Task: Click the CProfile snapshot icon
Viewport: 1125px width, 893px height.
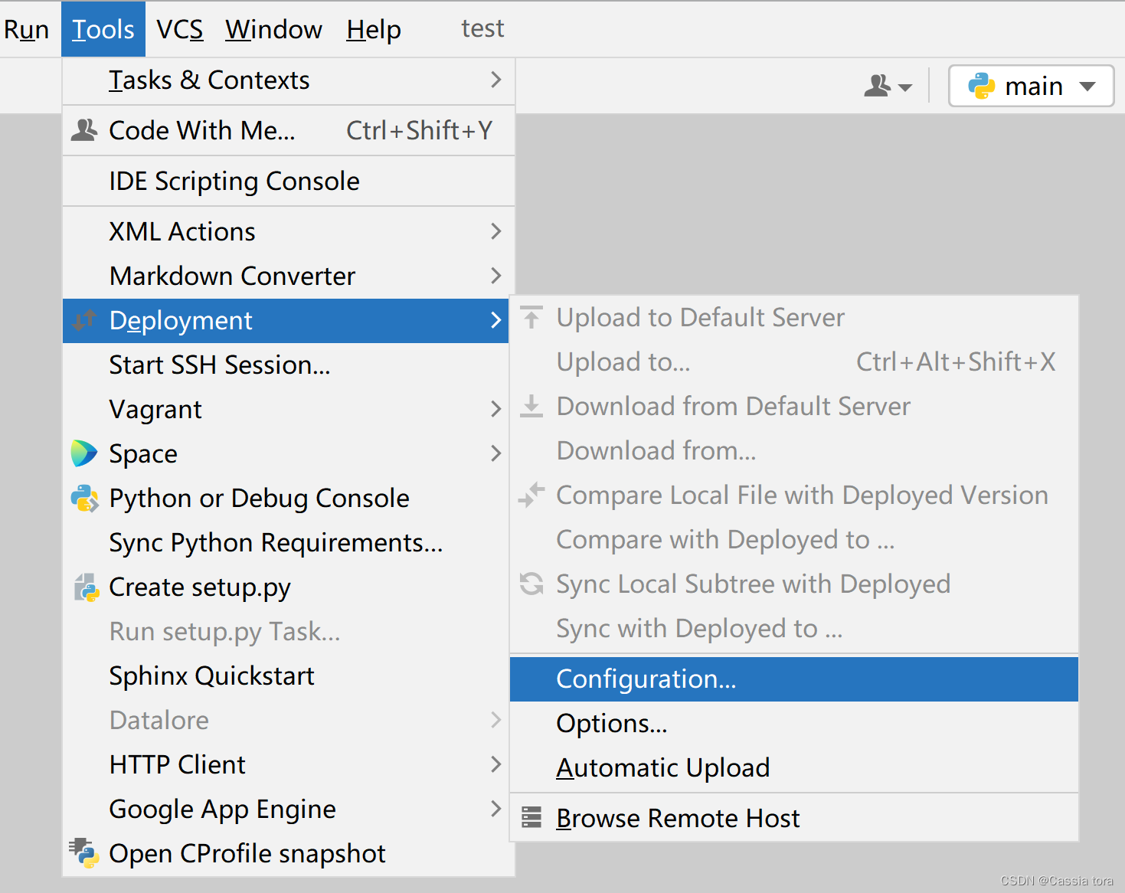Action: (84, 852)
